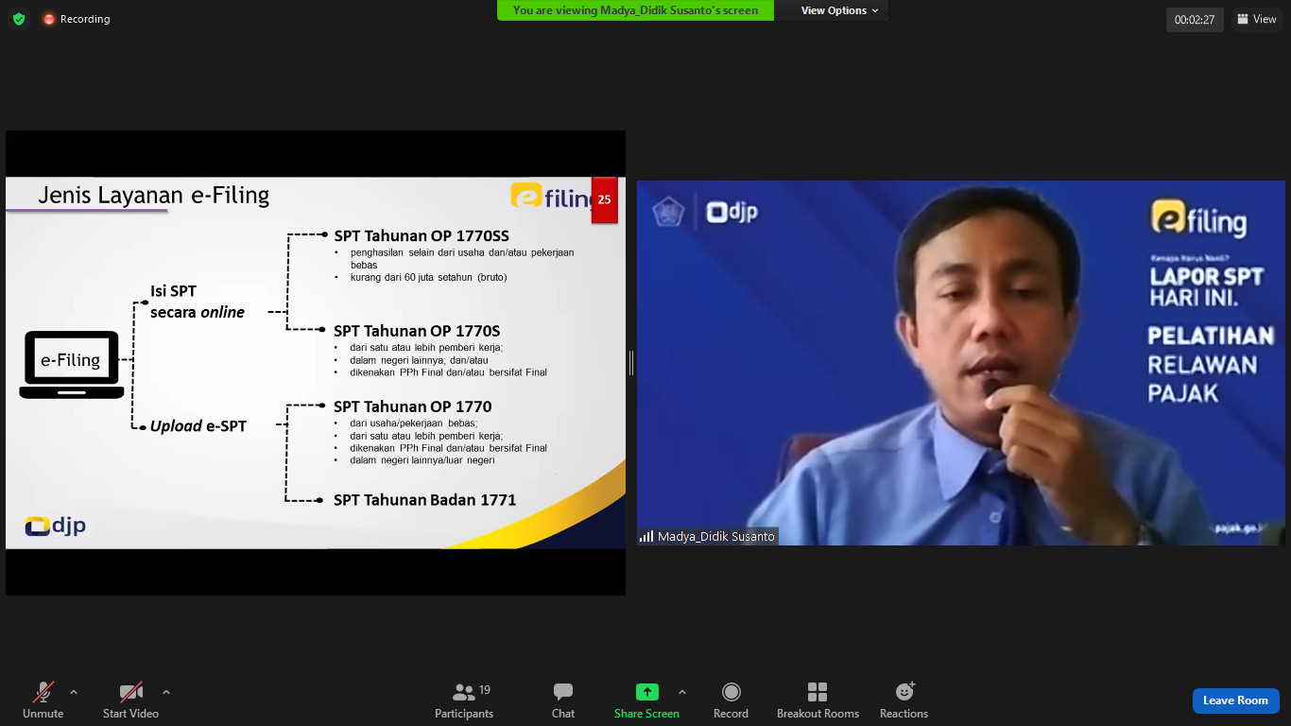Screen dimensions: 1291x726
Task: Click the blue Leave Room button
Action: coord(1235,700)
